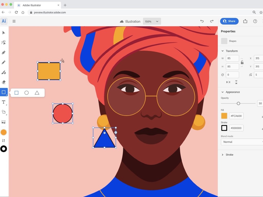Viewport: 263px width, 197px height.
Task: Click the flip horizontal icon
Action: [228, 82]
